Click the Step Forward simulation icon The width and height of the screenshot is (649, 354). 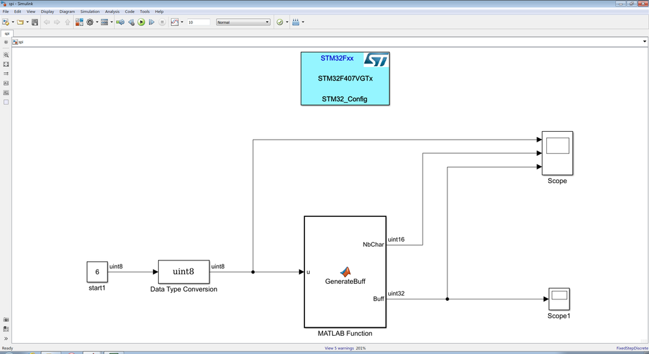tap(152, 22)
